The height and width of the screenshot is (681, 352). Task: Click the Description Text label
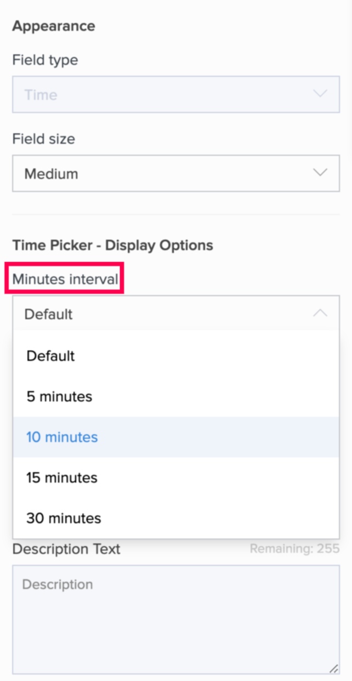pyautogui.click(x=66, y=549)
